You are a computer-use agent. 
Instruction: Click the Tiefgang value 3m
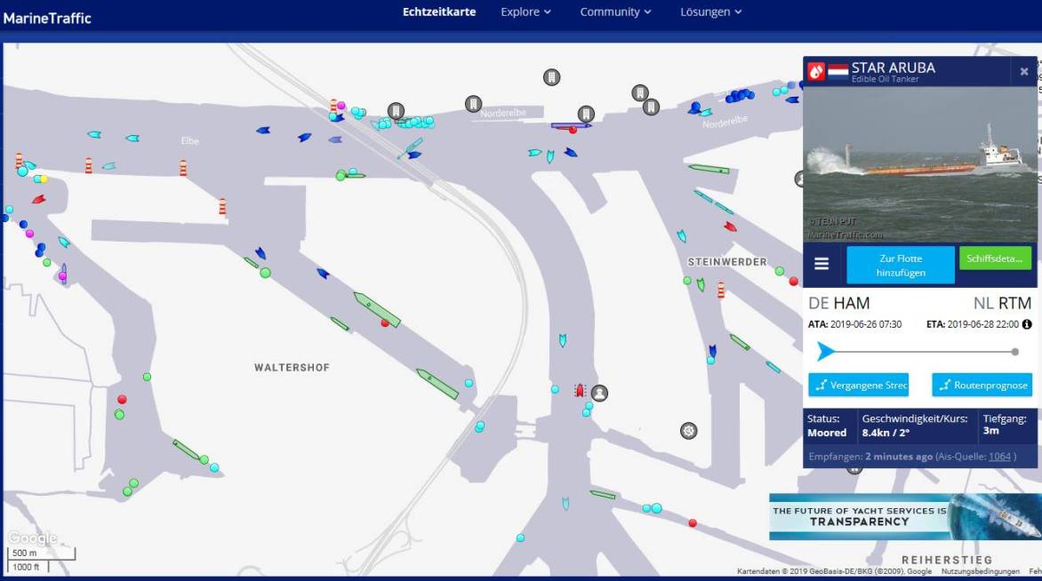(990, 430)
